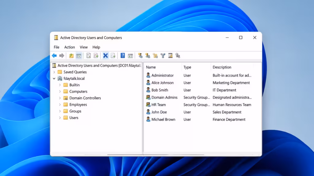Screen dimensions: 314x176
Task: Open the Properties sheet icon in toolbar
Action: pyautogui.click(x=89, y=56)
